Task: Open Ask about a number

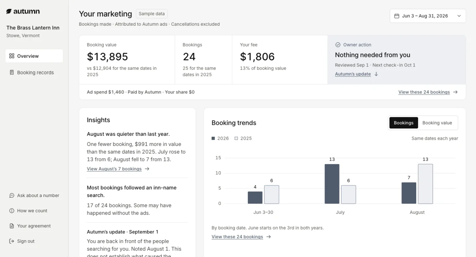Action: (x=34, y=195)
